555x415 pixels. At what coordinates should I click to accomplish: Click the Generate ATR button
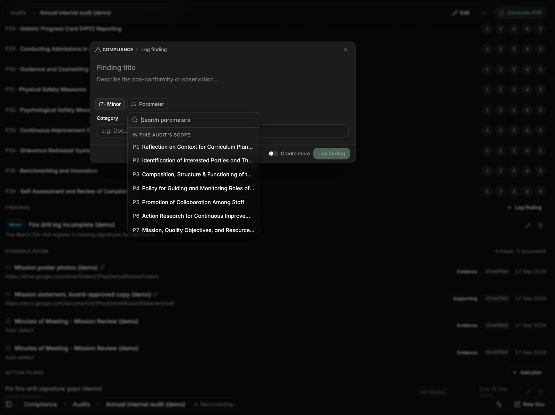point(520,13)
